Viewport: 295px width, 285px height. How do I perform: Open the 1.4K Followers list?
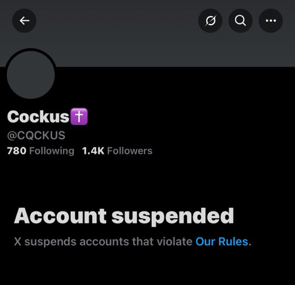pos(117,151)
